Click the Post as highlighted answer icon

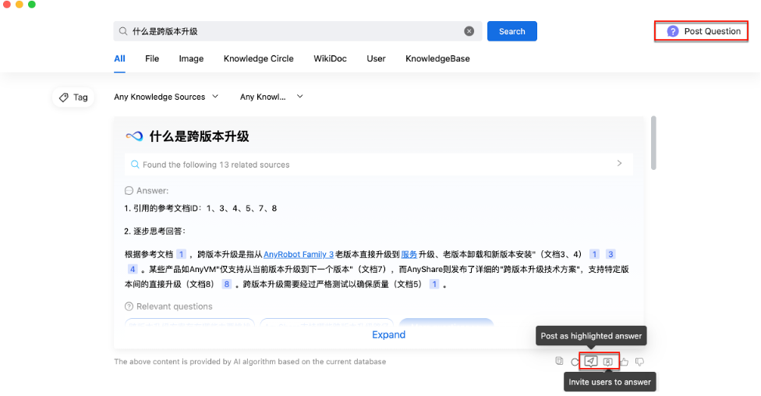[x=591, y=361]
